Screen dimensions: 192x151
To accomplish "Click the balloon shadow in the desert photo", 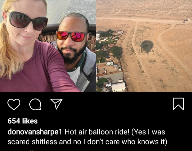I will [x=147, y=46].
